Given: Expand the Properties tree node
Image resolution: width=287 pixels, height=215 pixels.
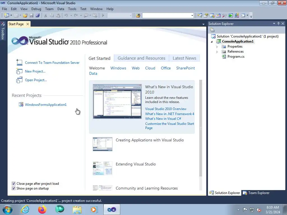Looking at the screenshot, I should click(217, 47).
